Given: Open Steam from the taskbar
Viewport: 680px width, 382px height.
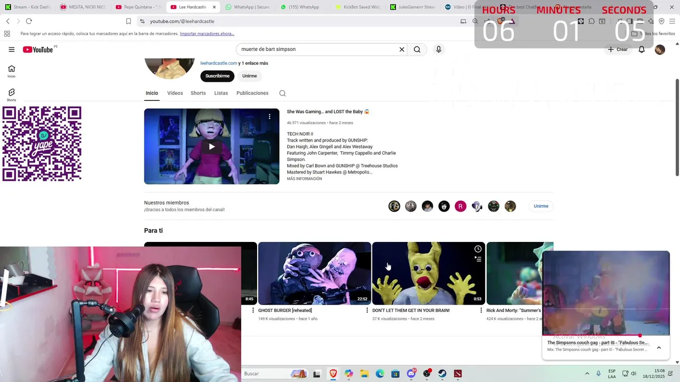Looking at the screenshot, I should click(x=442, y=374).
